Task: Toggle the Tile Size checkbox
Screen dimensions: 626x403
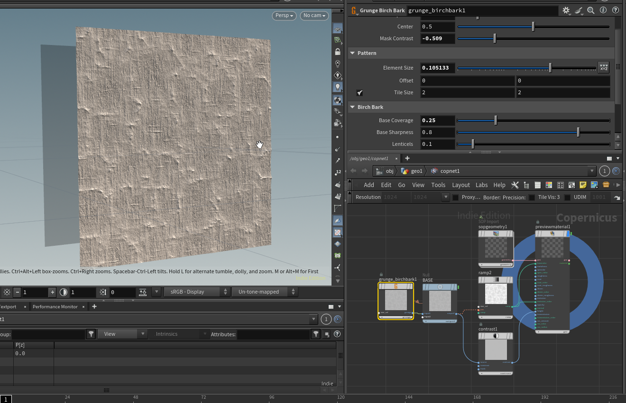Action: pos(359,93)
